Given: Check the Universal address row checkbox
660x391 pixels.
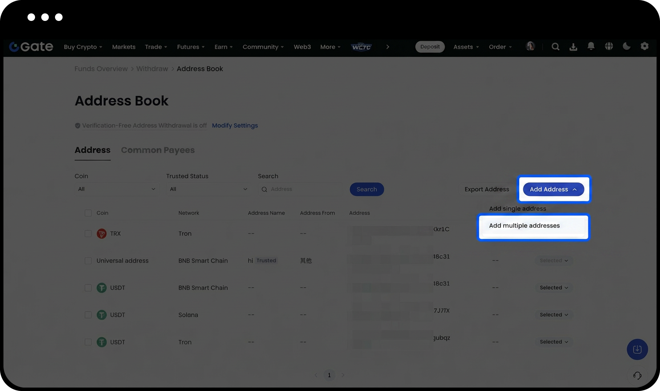Looking at the screenshot, I should [88, 261].
